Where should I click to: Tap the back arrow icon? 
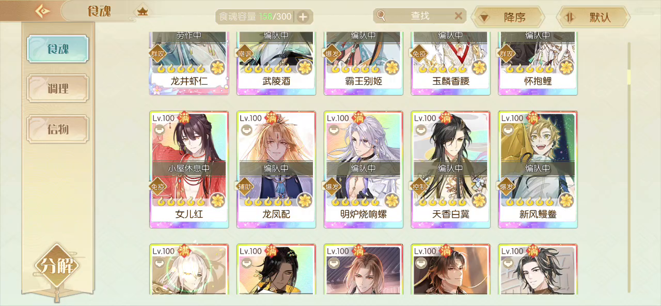(x=42, y=11)
